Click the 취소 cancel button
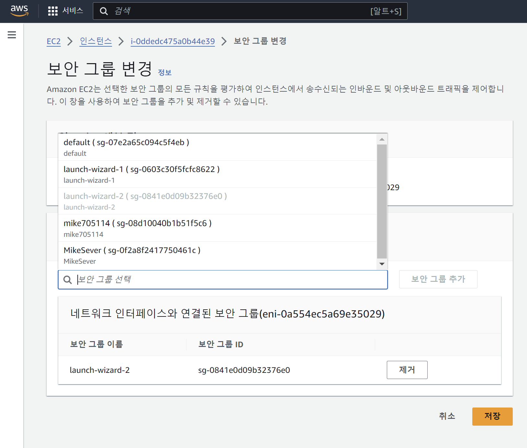The image size is (527, 448). [447, 416]
